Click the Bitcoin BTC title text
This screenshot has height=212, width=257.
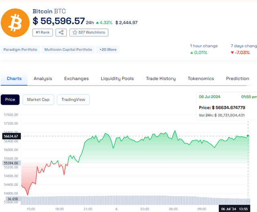click(49, 12)
